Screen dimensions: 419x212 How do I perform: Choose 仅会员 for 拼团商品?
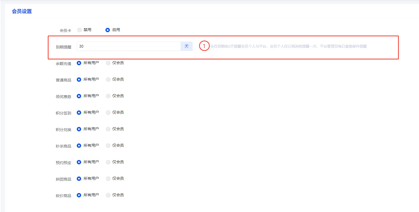(x=108, y=179)
